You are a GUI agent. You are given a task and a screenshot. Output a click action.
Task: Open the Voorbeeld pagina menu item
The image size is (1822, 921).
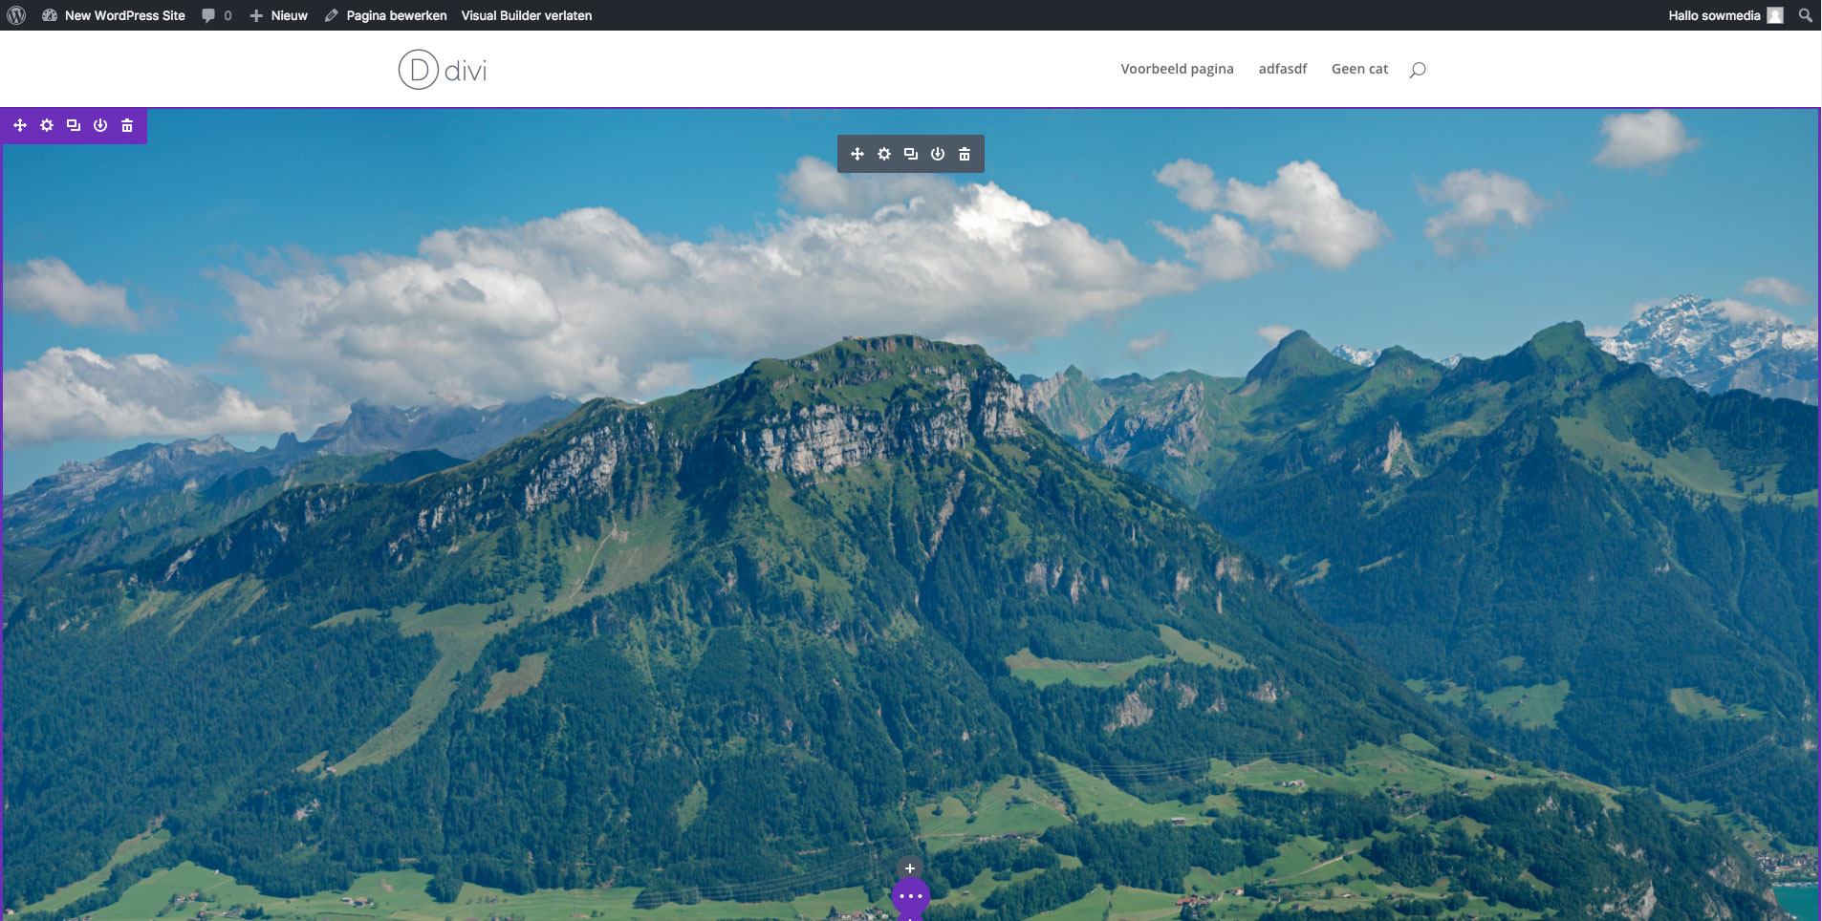pos(1177,69)
